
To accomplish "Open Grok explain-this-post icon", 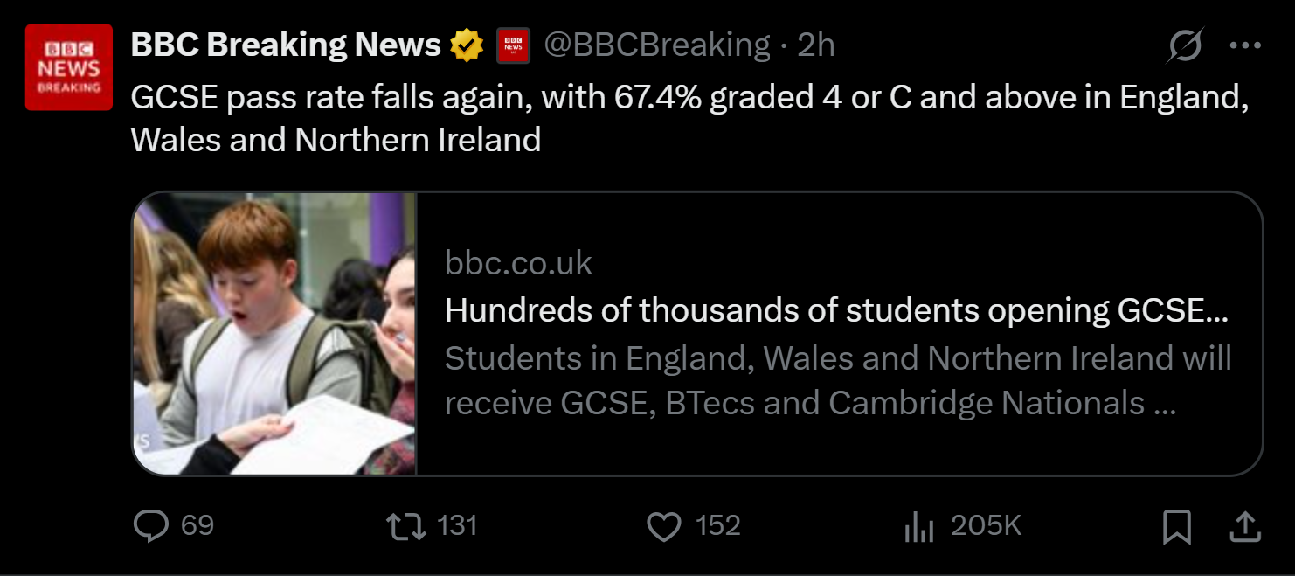I will click(1185, 45).
